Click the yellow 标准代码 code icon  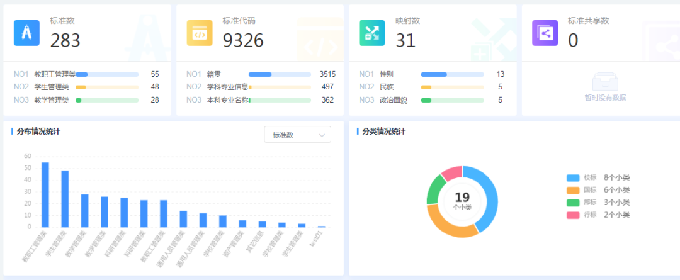coord(199,33)
